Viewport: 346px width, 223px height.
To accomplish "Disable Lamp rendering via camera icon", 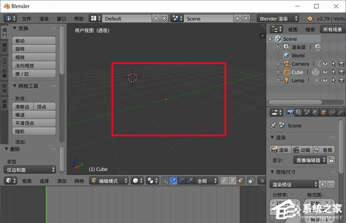I will (x=341, y=80).
